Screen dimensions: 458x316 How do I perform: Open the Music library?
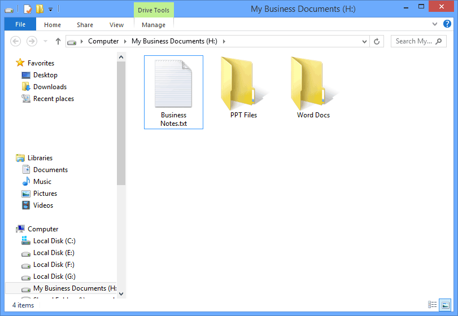(x=42, y=182)
